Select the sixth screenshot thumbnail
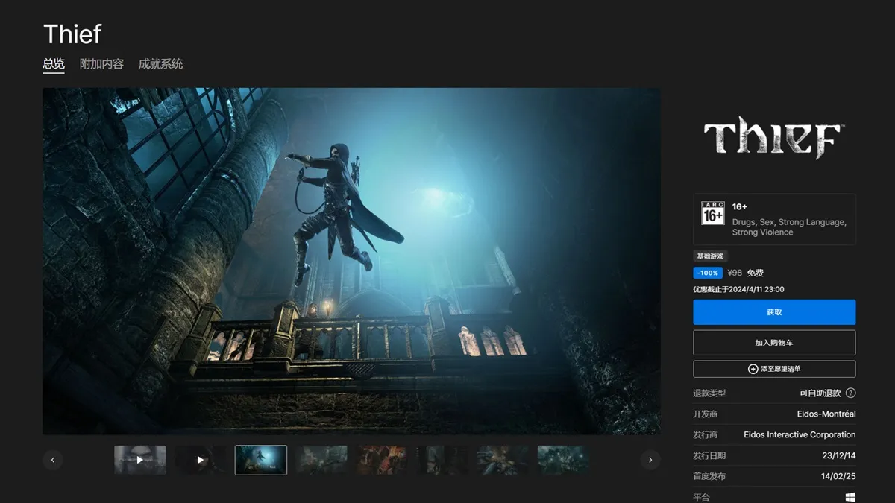Viewport: 895px width, 503px height. [442, 460]
